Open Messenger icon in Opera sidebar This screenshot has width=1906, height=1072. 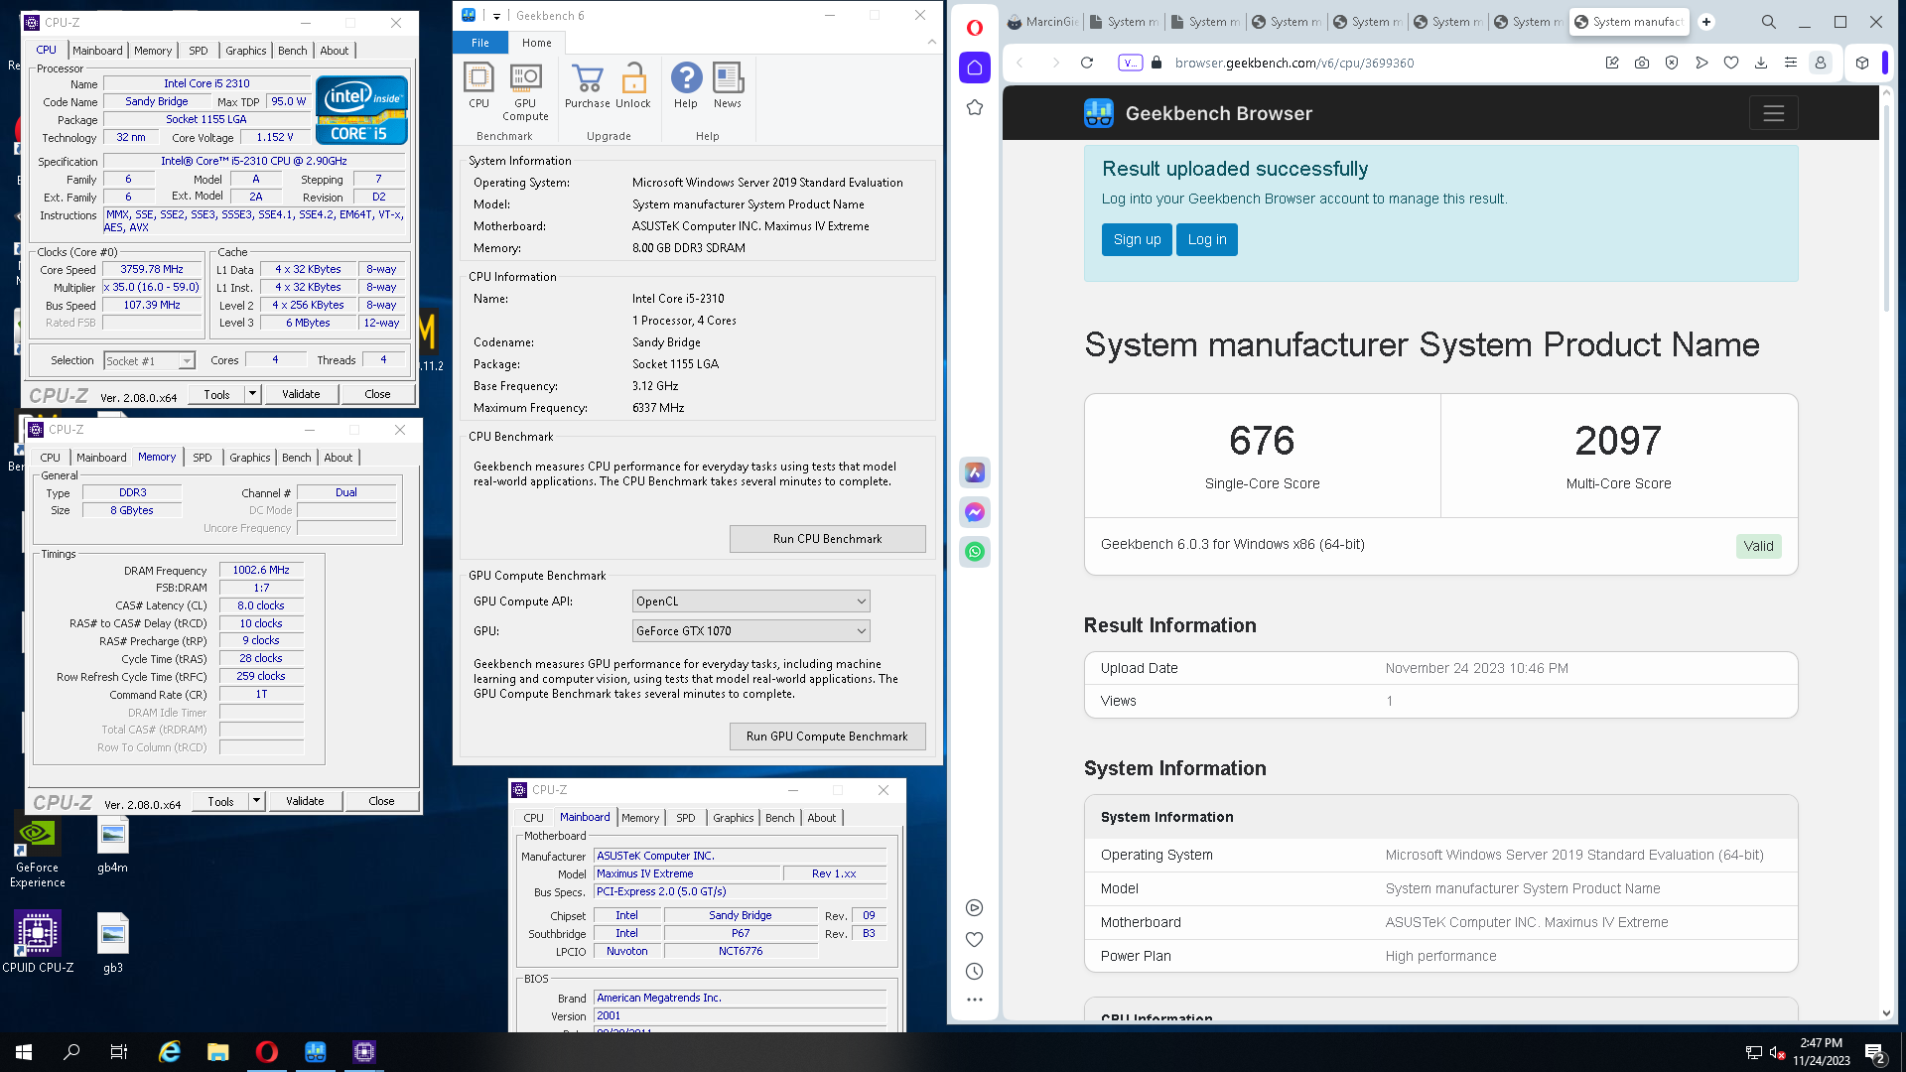tap(975, 512)
